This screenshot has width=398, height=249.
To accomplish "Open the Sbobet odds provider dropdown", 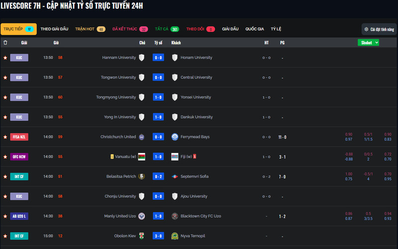I will pyautogui.click(x=368, y=43).
